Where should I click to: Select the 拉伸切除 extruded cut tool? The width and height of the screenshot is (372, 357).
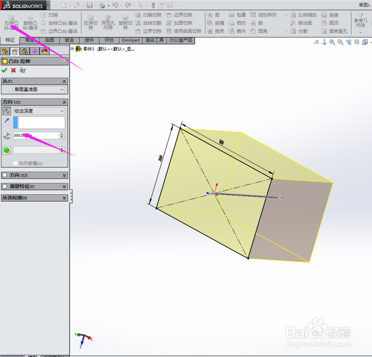click(91, 23)
